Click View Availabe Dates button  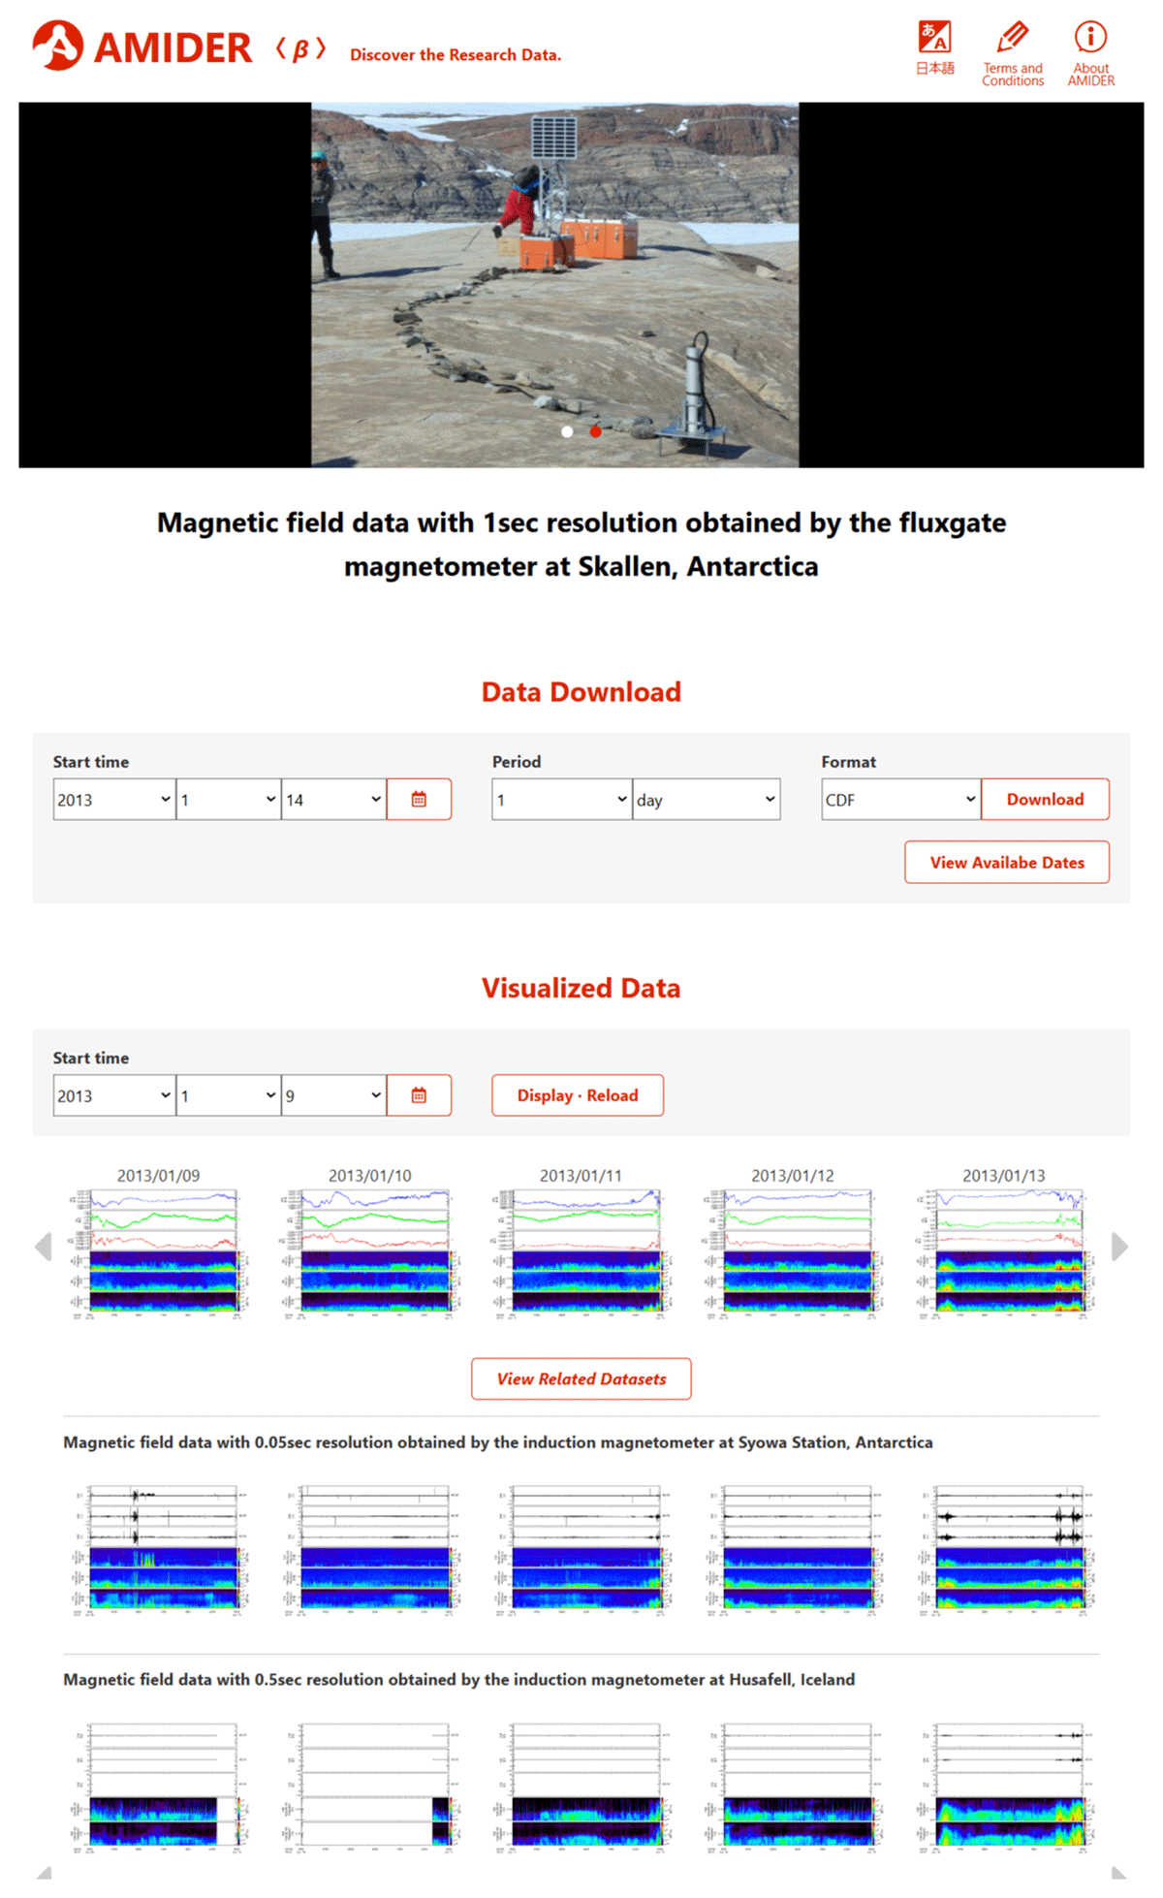1007,863
